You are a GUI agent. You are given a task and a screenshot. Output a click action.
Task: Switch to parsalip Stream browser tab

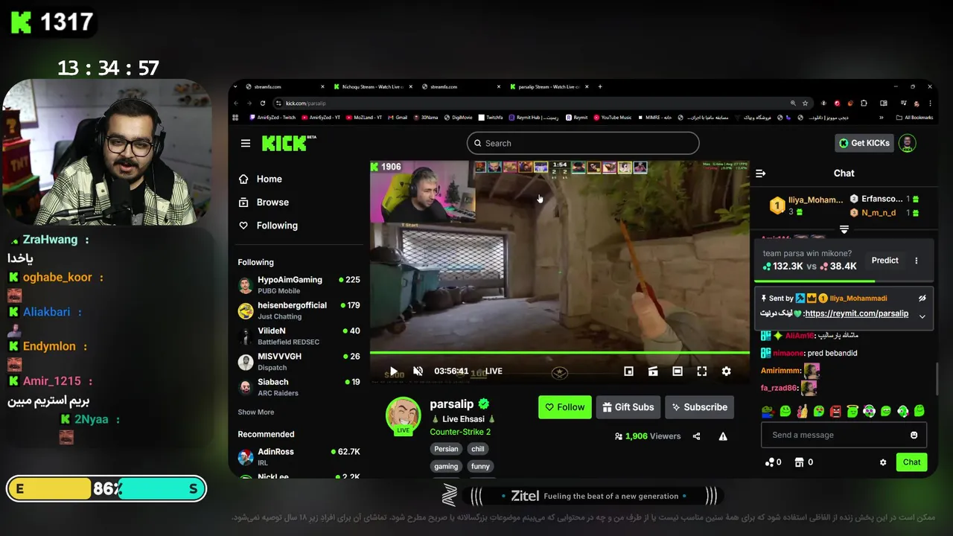[548, 86]
